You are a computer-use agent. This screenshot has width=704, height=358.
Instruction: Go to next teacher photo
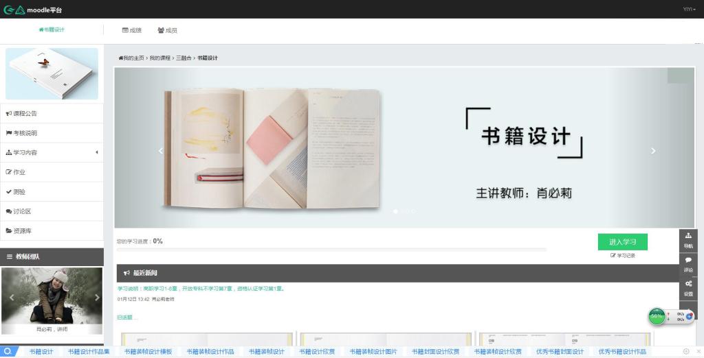pyautogui.click(x=97, y=298)
